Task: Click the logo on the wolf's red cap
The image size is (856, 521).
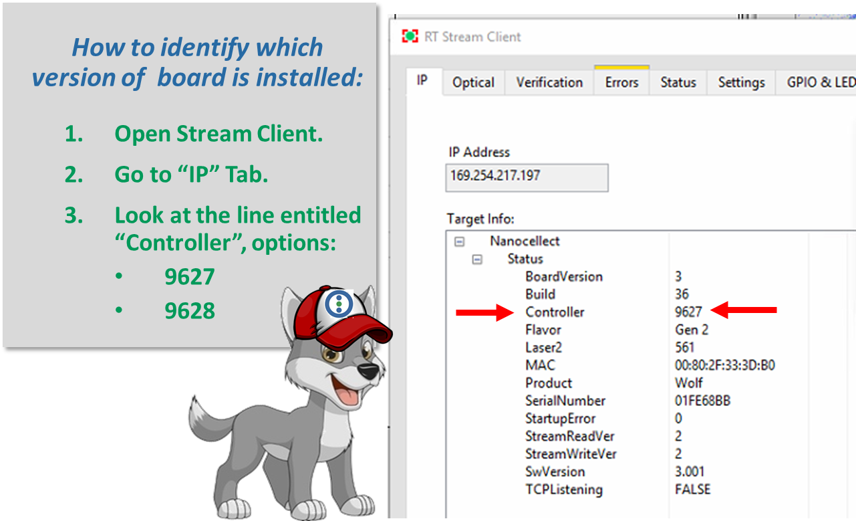Action: pos(339,303)
